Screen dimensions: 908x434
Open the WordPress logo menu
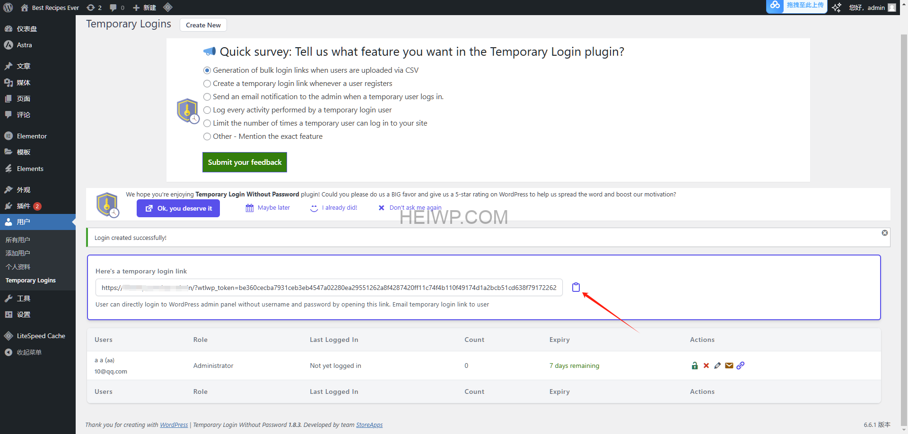pyautogui.click(x=8, y=8)
